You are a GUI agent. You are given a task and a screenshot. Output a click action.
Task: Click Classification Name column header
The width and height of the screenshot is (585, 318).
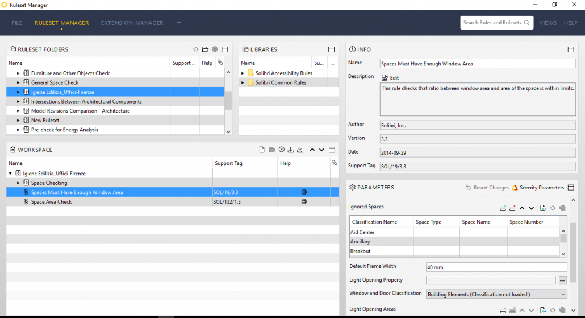coord(381,222)
